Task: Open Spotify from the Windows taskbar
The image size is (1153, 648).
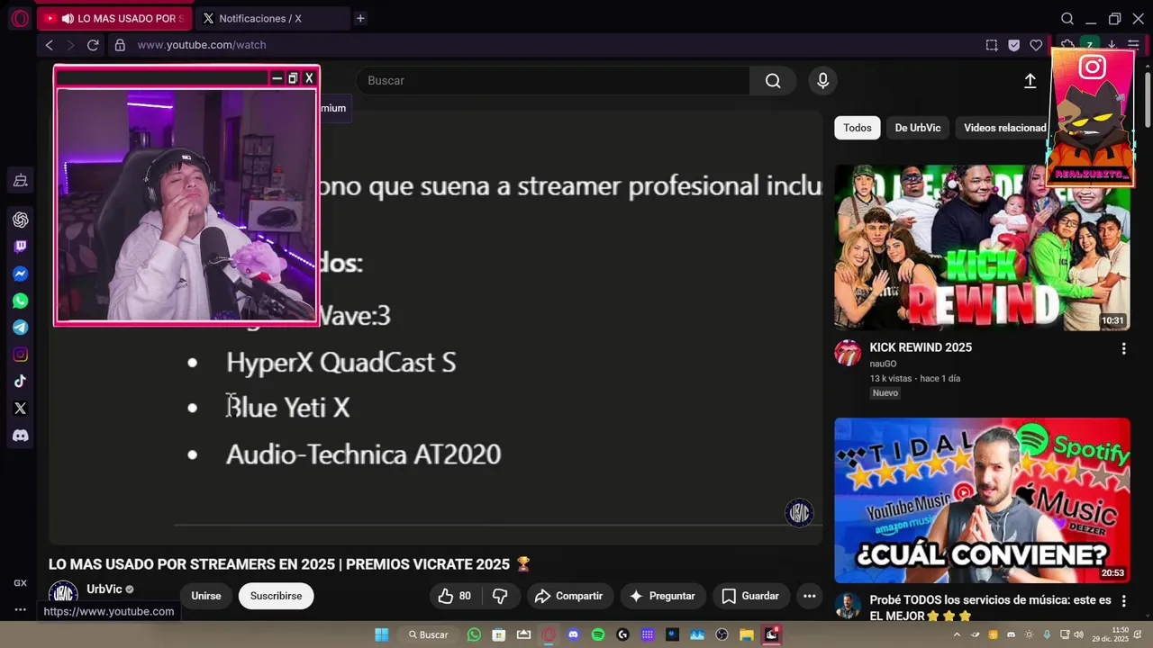Action: (x=598, y=634)
